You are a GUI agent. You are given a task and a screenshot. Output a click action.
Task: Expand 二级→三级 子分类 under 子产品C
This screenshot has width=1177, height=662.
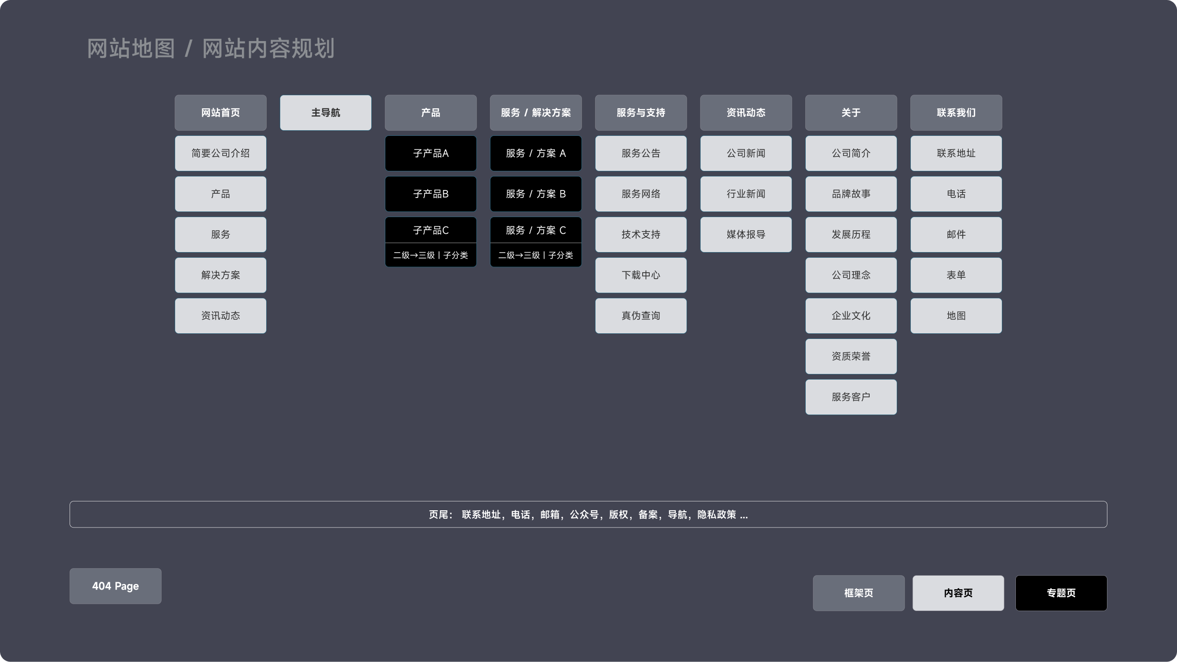click(x=431, y=255)
